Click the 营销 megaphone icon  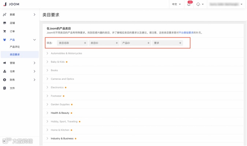pos(4,63)
